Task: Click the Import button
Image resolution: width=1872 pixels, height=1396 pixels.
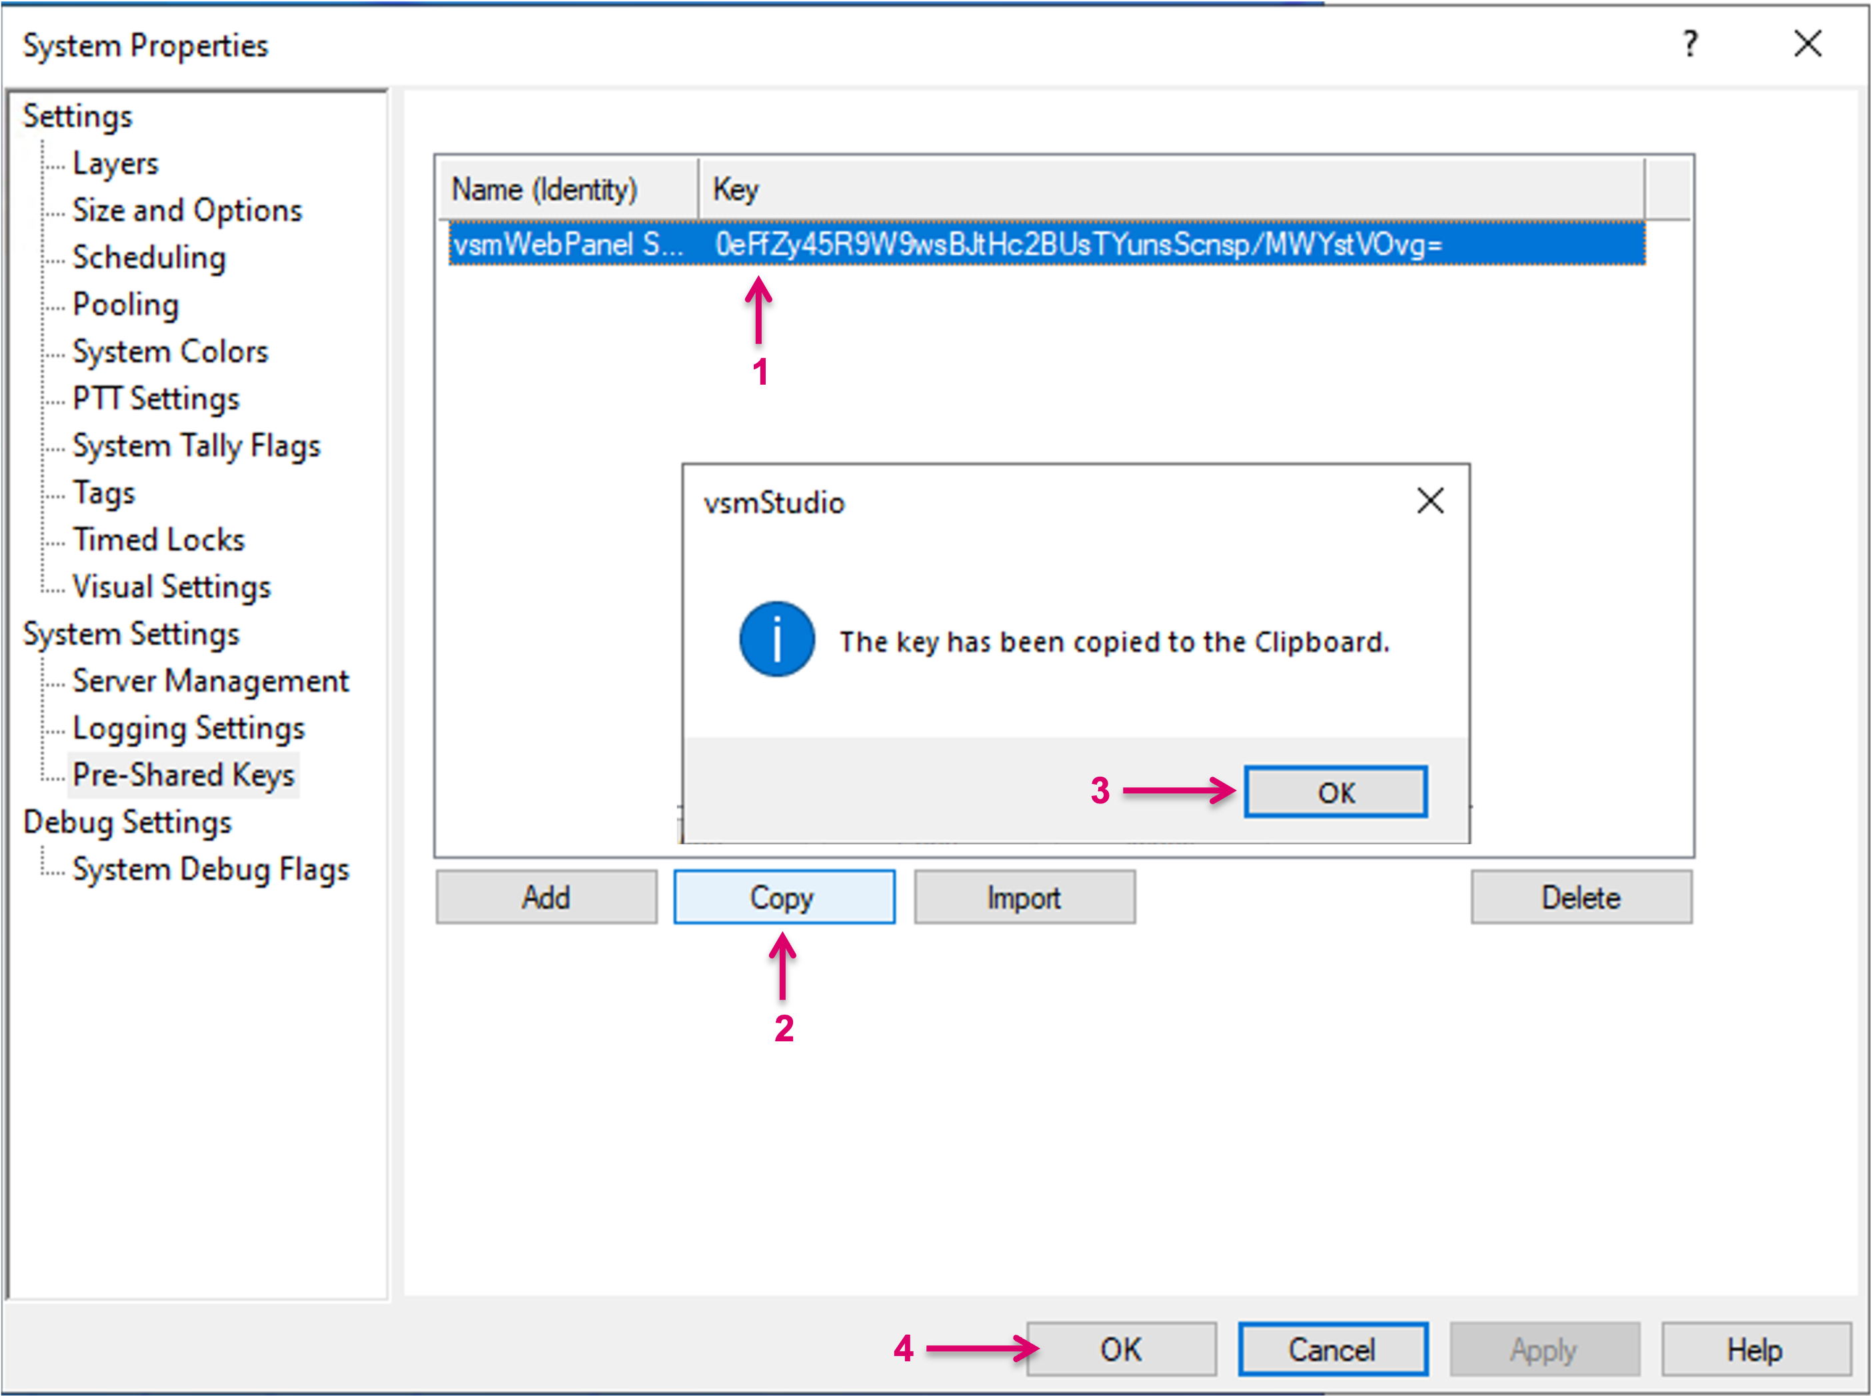Action: point(1024,897)
